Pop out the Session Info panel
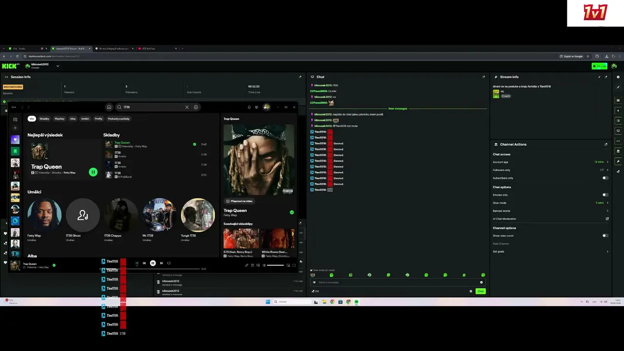The height and width of the screenshot is (351, 624). pyautogui.click(x=300, y=77)
